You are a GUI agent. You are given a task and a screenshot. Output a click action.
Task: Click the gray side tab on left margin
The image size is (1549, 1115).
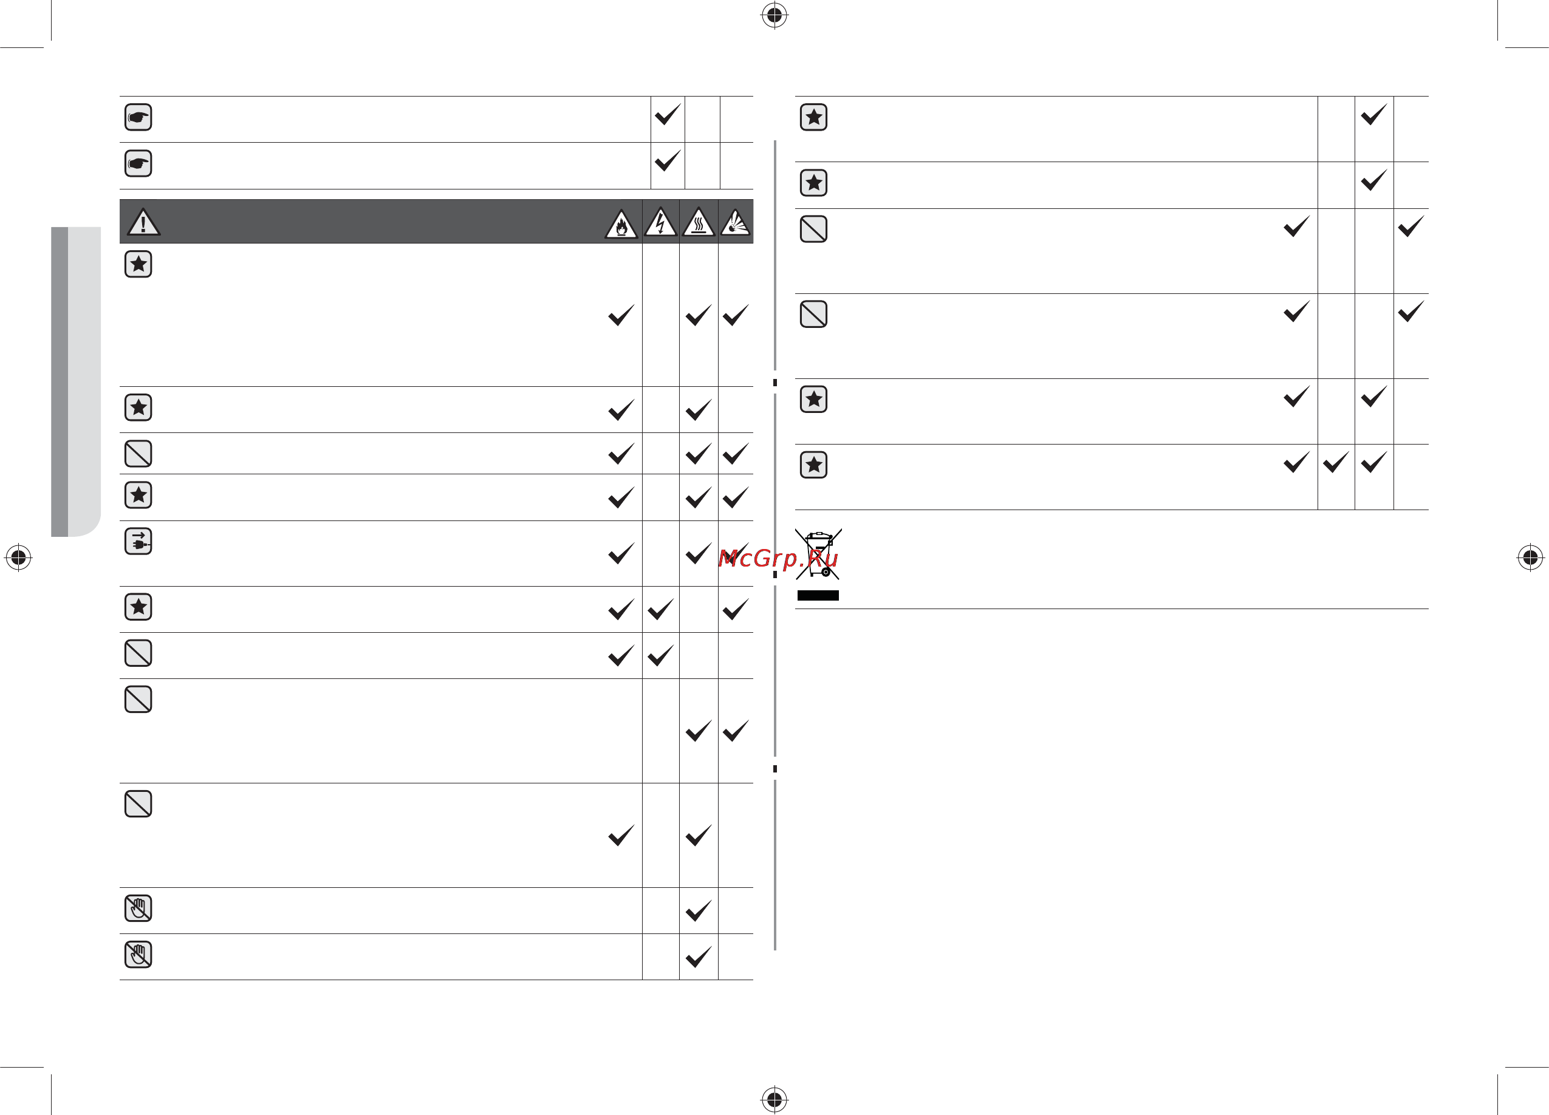[x=76, y=381]
